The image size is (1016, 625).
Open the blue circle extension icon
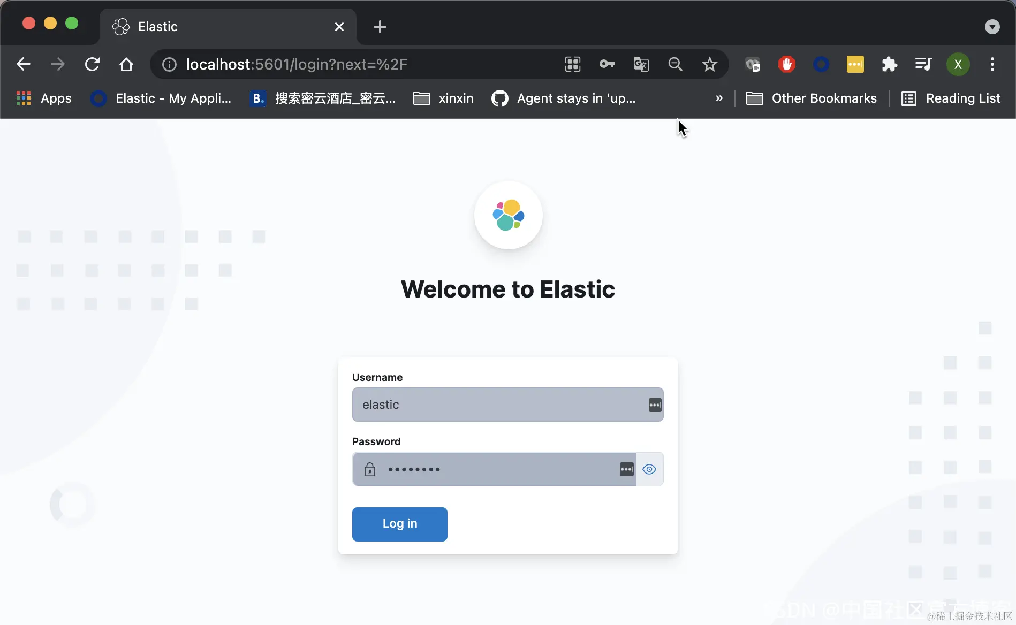click(x=821, y=64)
